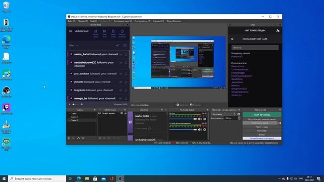The height and width of the screenshot is (182, 324).
Task: Adjust first audio channel volume slider
Action: 183,119
